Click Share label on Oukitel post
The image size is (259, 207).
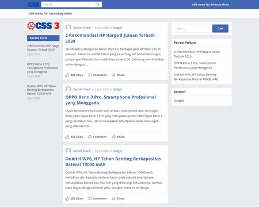pos(121,198)
